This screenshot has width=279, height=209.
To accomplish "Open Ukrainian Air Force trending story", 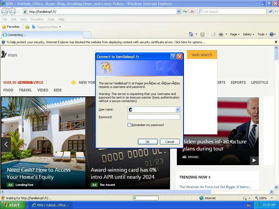I will point(215,187).
